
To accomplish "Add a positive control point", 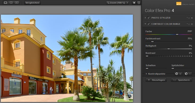I will [x=178, y=74].
